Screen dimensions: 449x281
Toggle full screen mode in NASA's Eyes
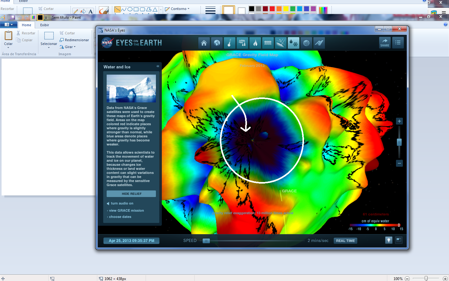click(x=399, y=240)
